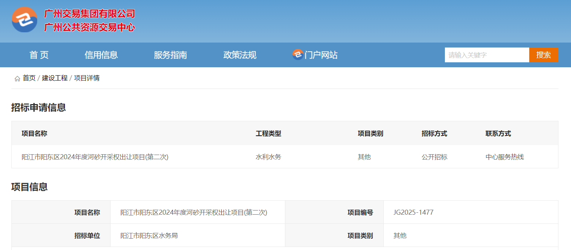Select the project number JG2025-1477
571x250 pixels.
click(413, 212)
